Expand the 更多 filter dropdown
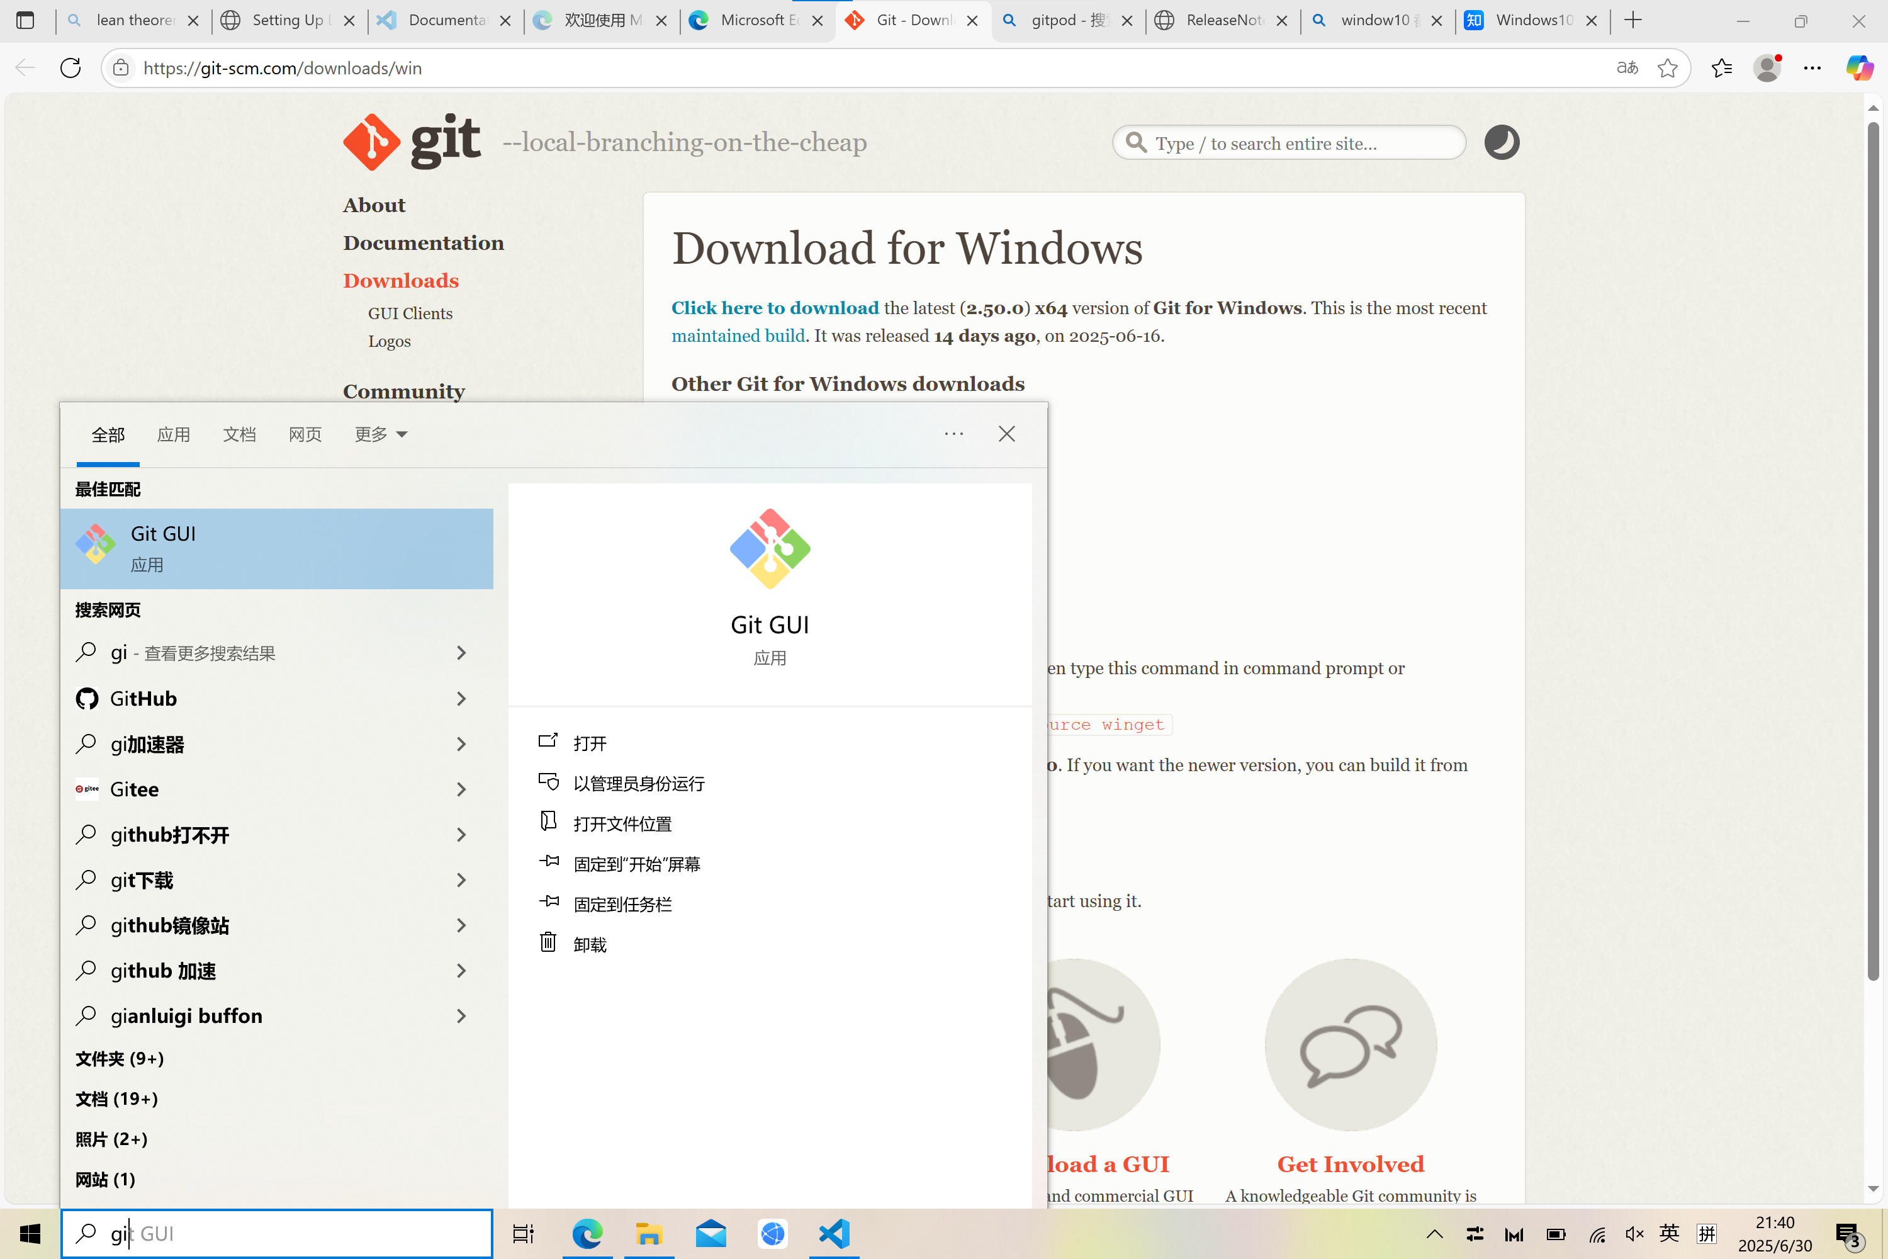Image resolution: width=1888 pixels, height=1259 pixels. (x=381, y=434)
